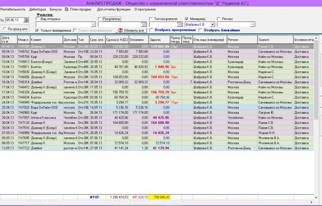This screenshot has width=322, height=206.
Task: Select invoice row ТН6056
Action: pos(157,77)
